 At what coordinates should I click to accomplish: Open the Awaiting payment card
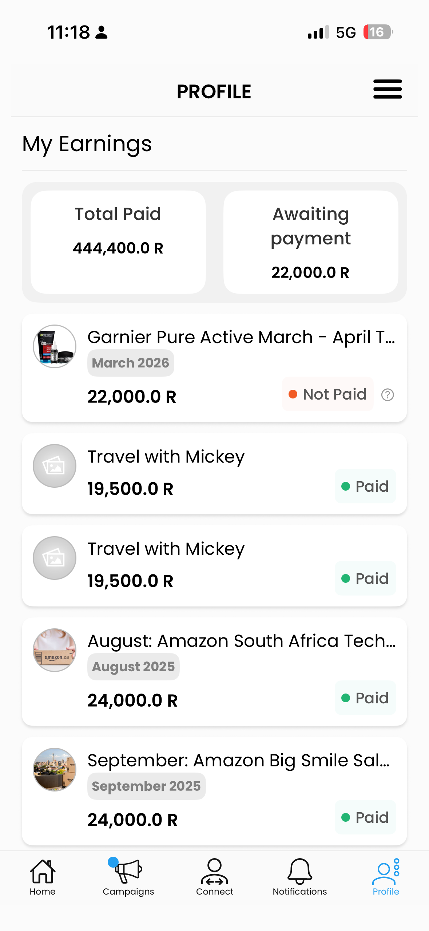pyautogui.click(x=311, y=242)
